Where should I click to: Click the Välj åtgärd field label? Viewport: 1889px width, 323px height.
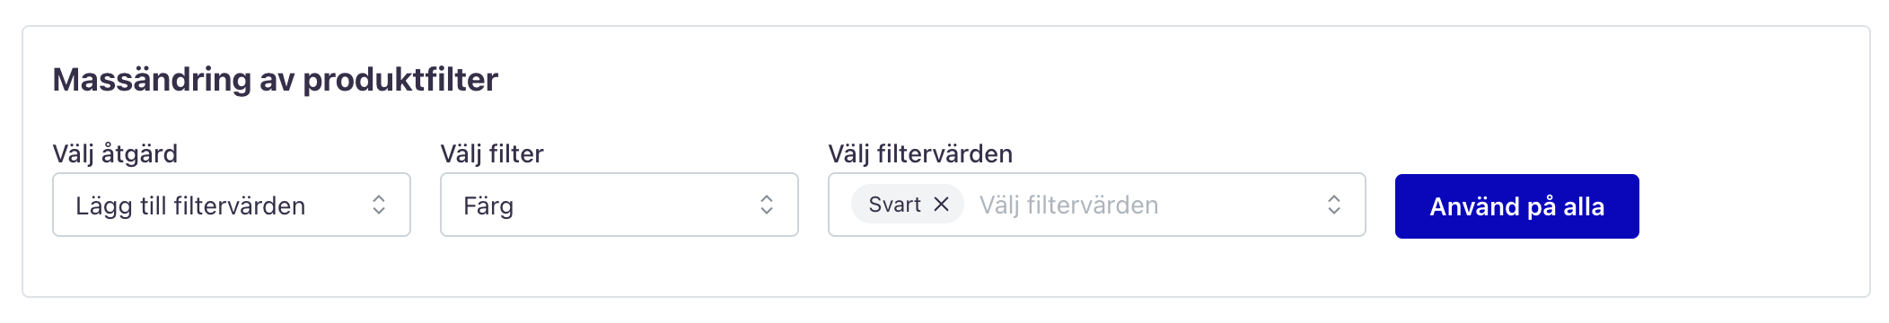click(x=115, y=153)
